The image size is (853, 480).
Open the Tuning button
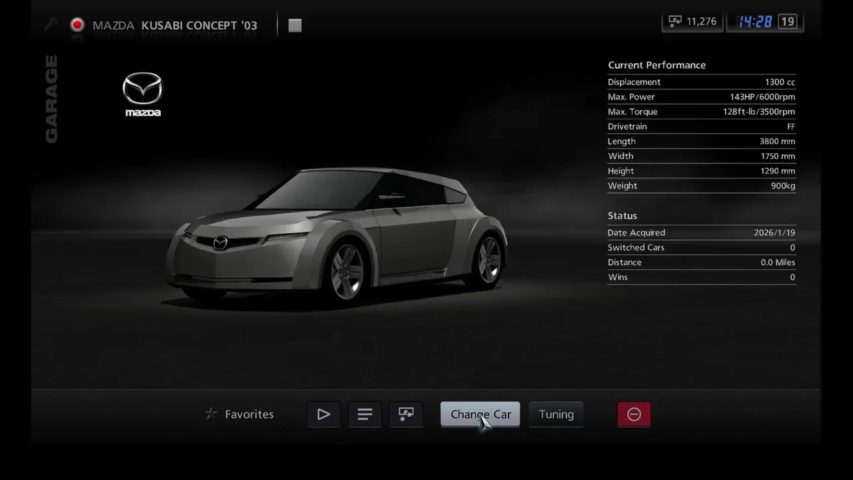coord(556,414)
